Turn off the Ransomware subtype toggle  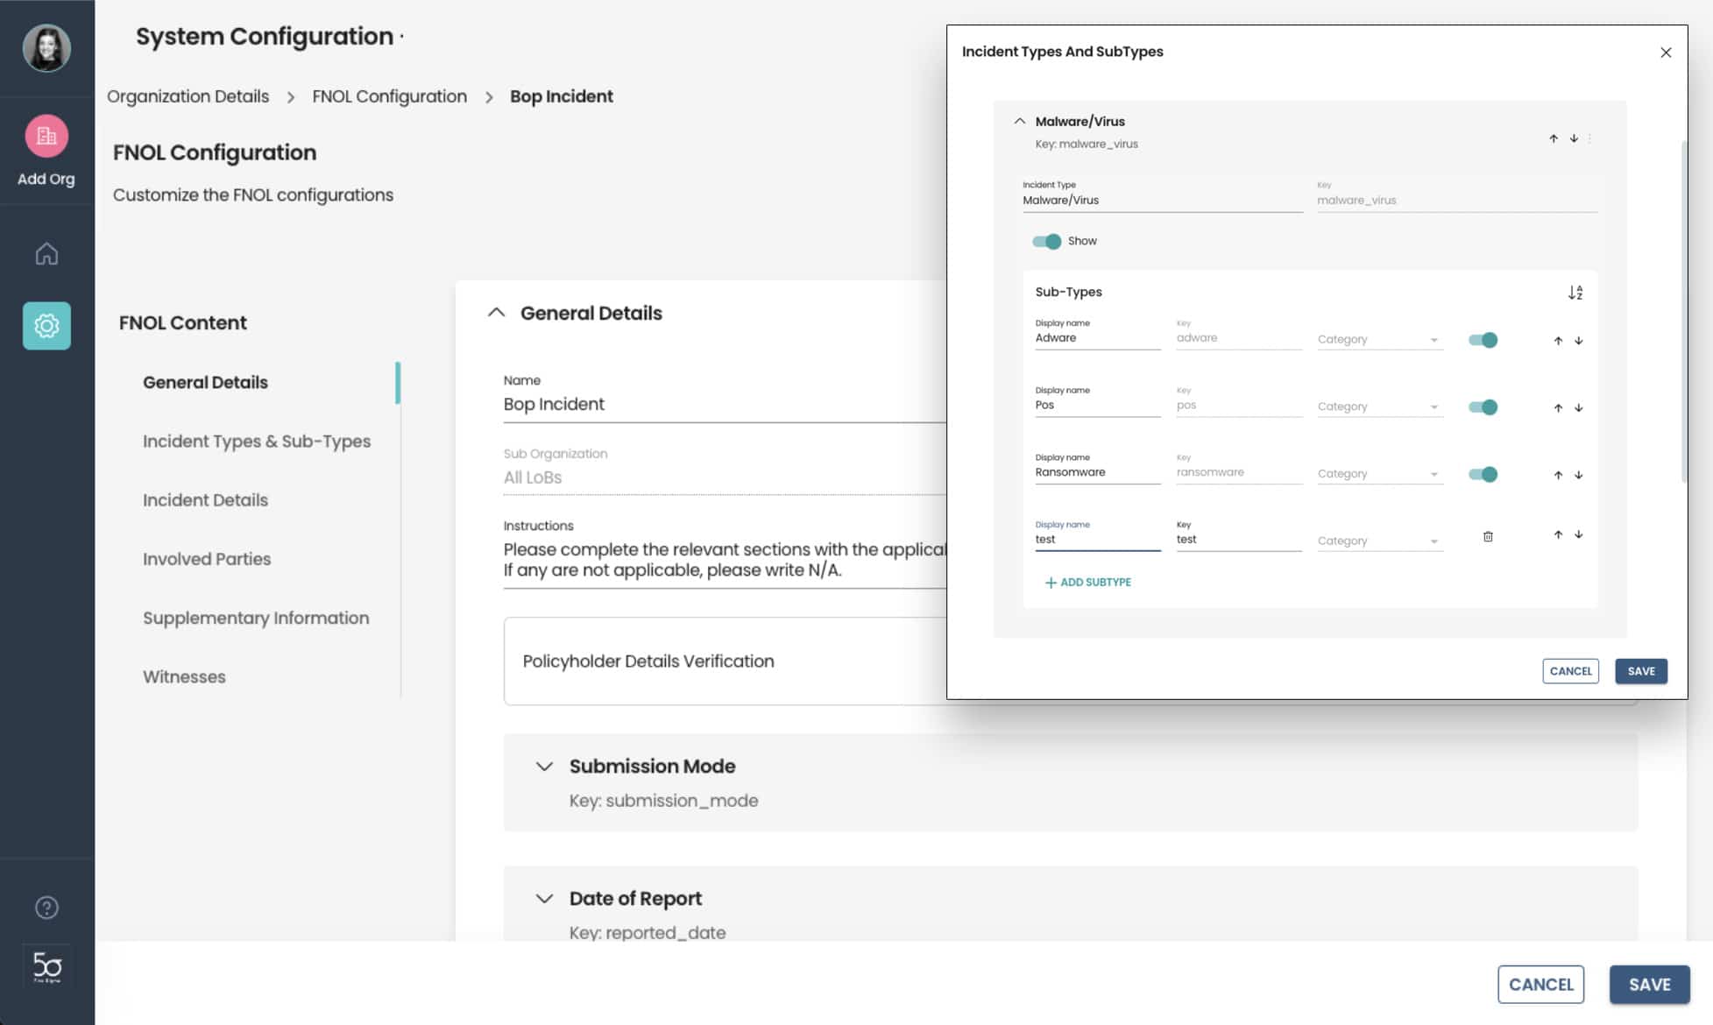[1483, 474]
